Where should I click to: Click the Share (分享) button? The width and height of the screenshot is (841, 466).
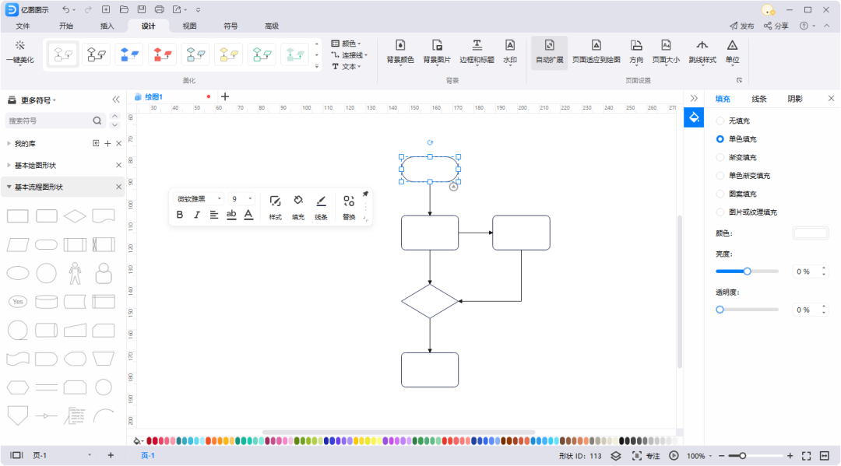776,26
